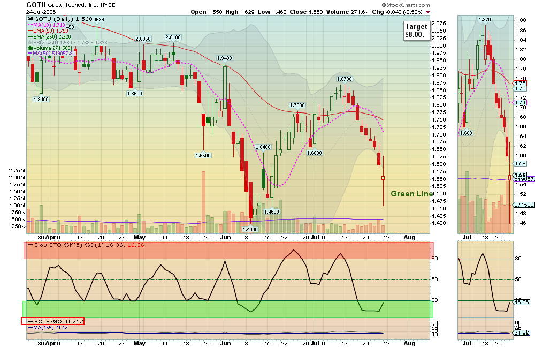This screenshot has width=535, height=348.
Task: Click the Open 1.550 value
Action: point(207,12)
